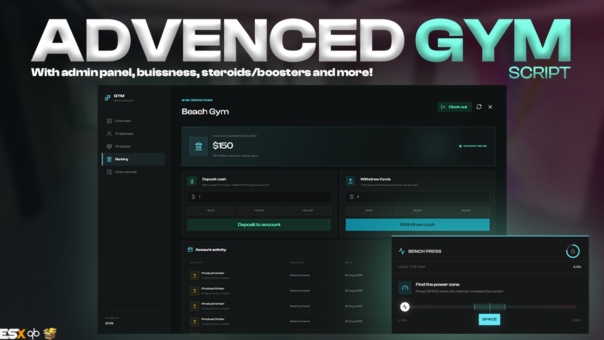Screen dimensions: 604x340
Task: Click the $150 business balance
Action: (x=223, y=145)
